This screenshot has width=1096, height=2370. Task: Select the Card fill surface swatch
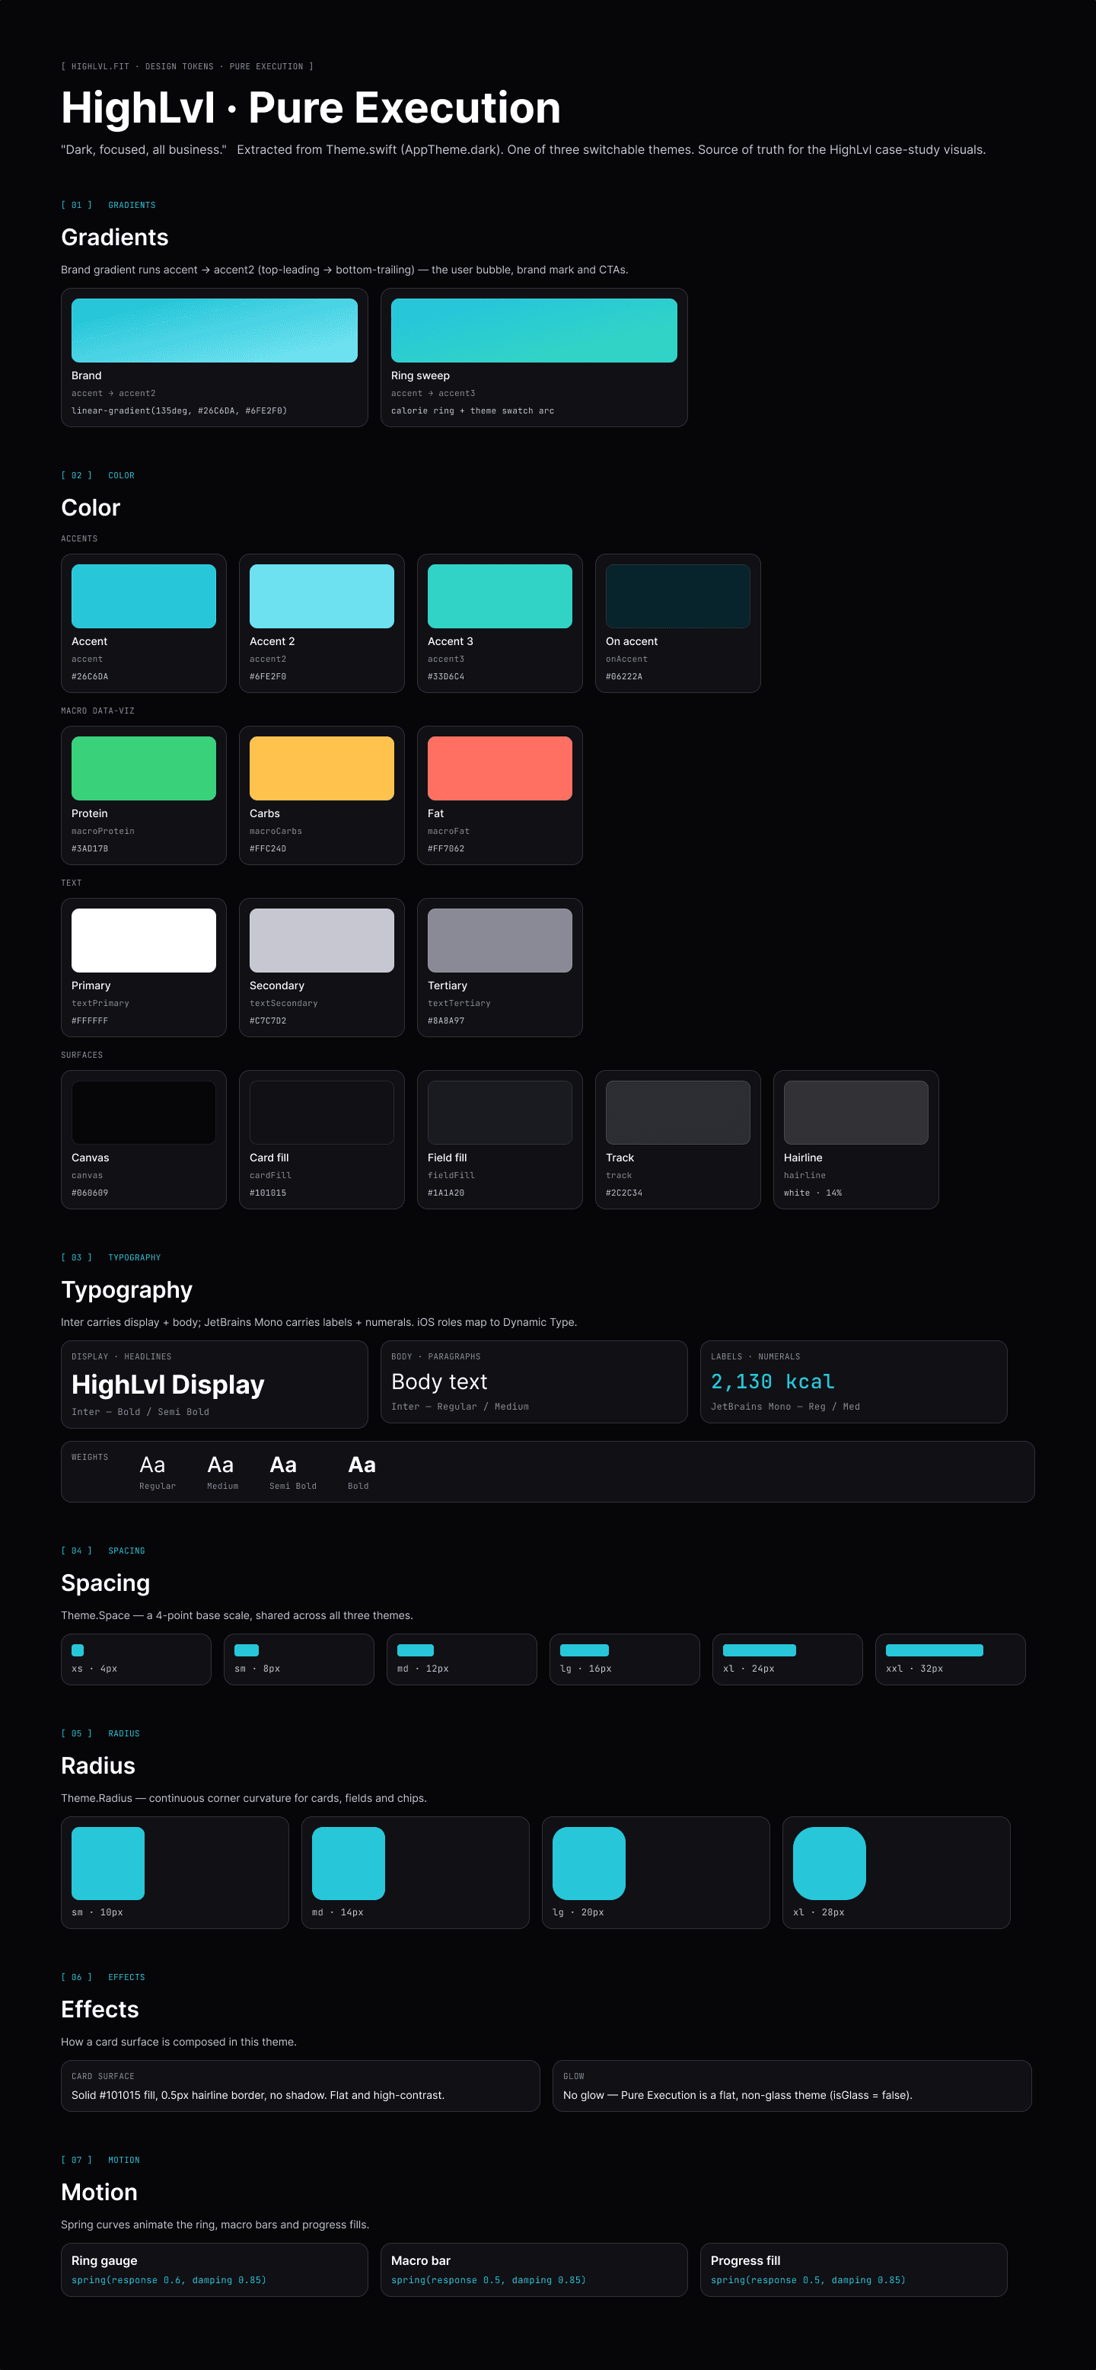coord(322,1113)
